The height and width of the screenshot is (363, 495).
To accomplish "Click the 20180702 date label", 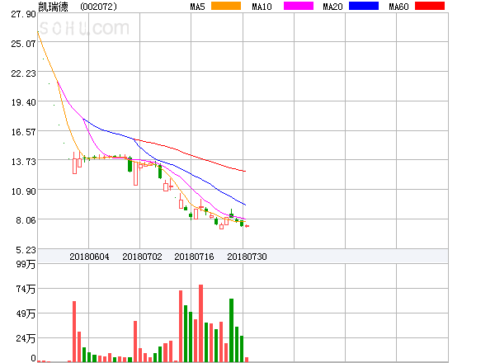I will click(x=142, y=257).
